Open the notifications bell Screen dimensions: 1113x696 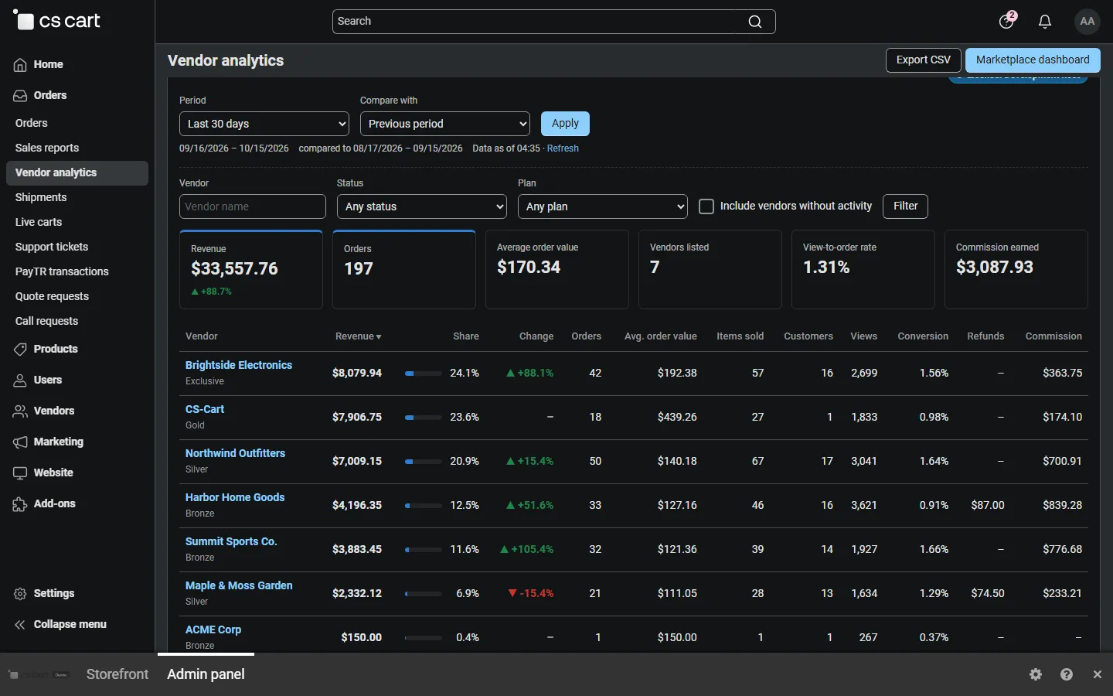[1045, 22]
